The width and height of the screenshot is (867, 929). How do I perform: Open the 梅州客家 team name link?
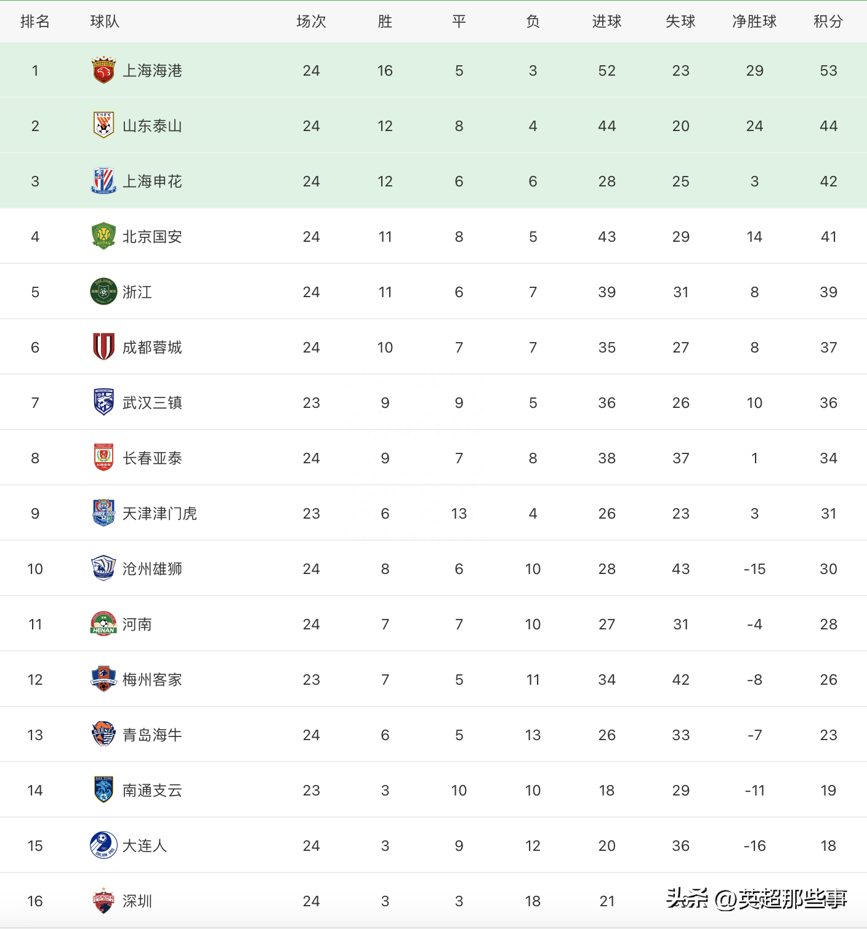tap(152, 680)
